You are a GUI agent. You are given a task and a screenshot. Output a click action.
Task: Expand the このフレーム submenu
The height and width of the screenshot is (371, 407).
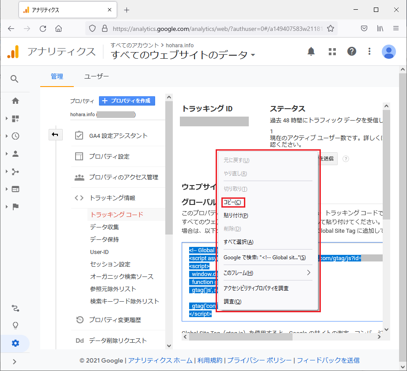[x=267, y=273]
